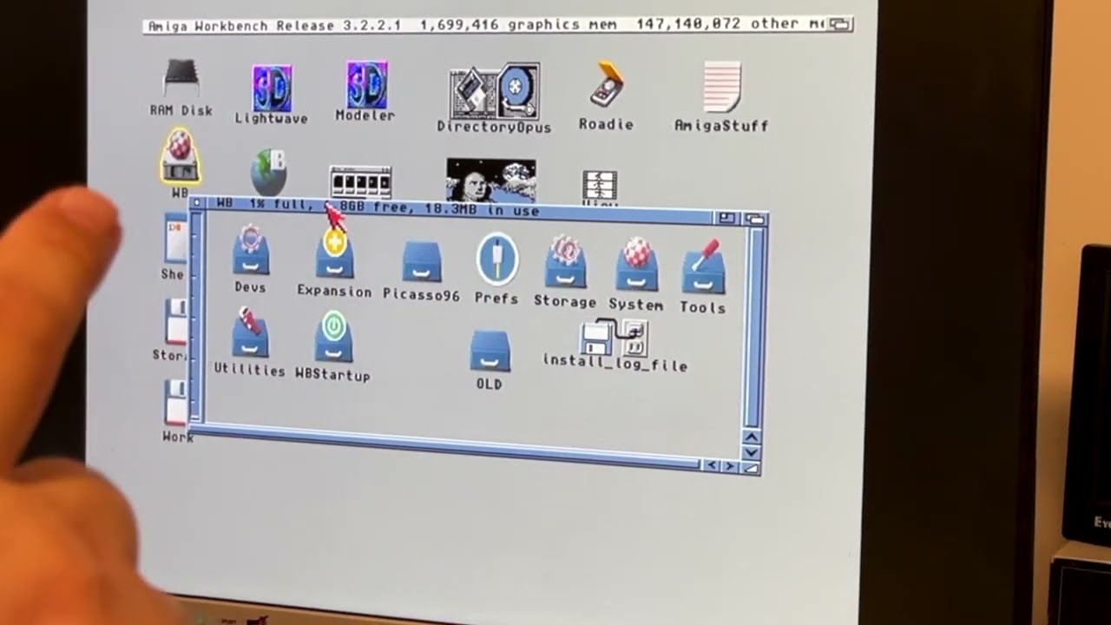
Task: Open the RAM Disk icon
Action: click(x=181, y=78)
